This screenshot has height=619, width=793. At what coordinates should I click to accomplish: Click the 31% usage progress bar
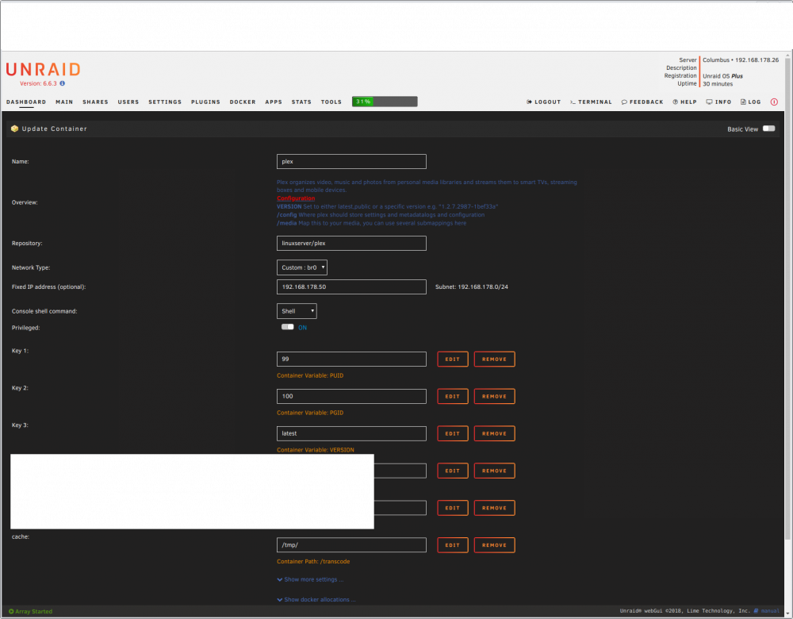385,102
